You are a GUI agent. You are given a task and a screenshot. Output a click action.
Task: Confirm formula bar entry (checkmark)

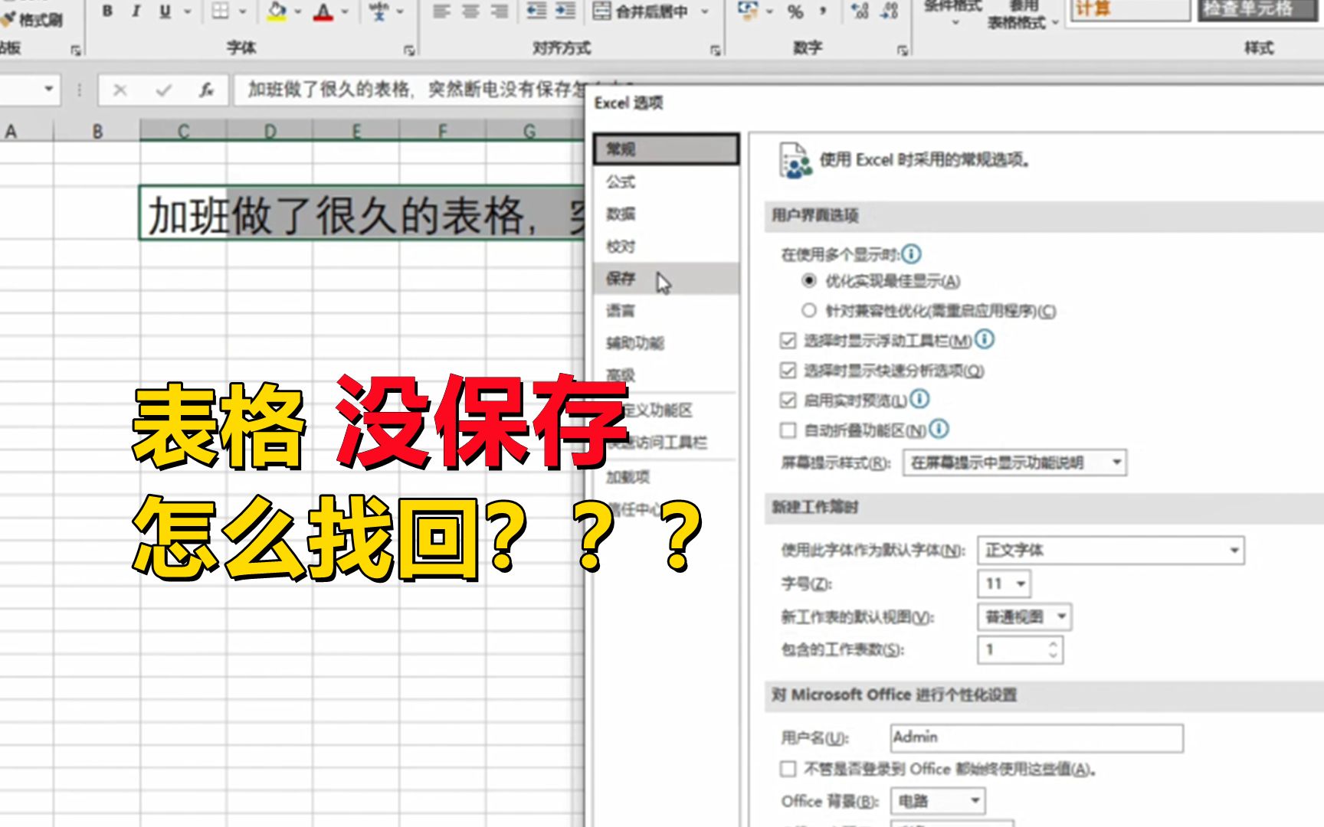point(163,90)
